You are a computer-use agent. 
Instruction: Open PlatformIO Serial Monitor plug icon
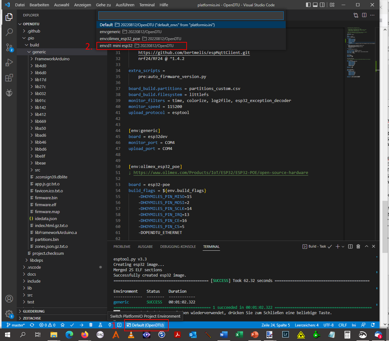[x=110, y=325]
